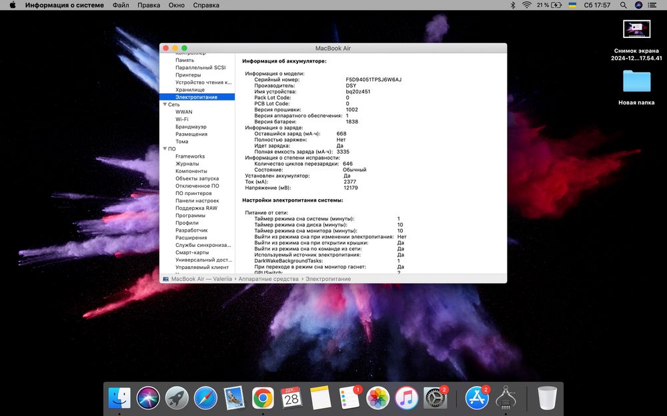The image size is (667, 416).
Task: Select Frameworks under ПО
Action: tap(190, 156)
